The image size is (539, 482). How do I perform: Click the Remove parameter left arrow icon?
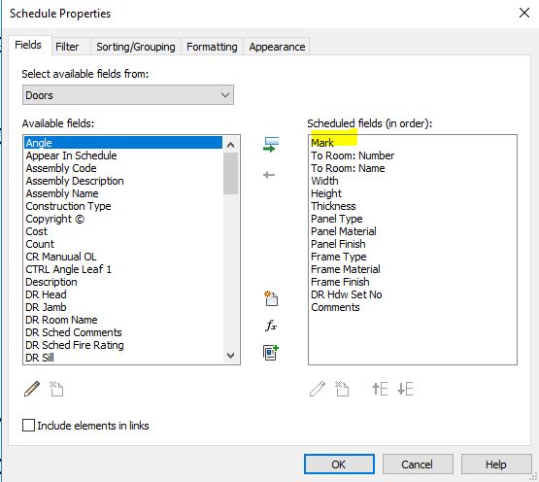point(269,175)
